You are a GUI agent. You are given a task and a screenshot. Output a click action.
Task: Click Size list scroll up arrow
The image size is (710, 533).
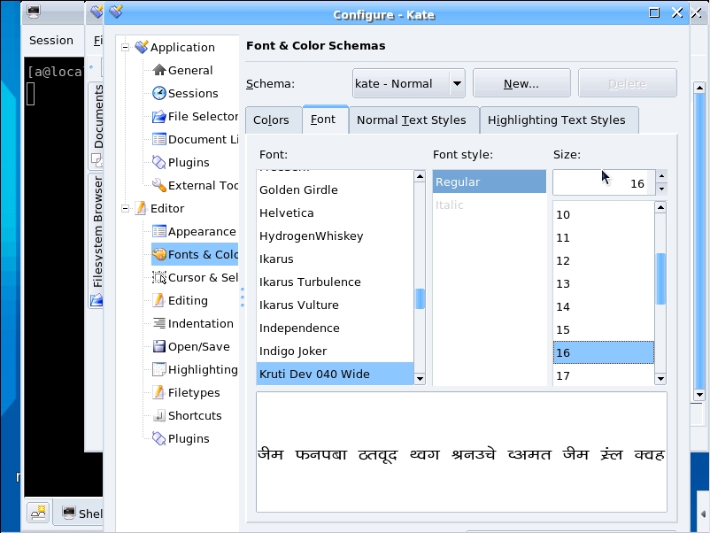(660, 207)
